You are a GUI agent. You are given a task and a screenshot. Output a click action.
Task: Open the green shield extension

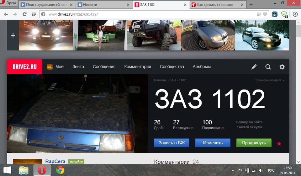[x=284, y=14]
